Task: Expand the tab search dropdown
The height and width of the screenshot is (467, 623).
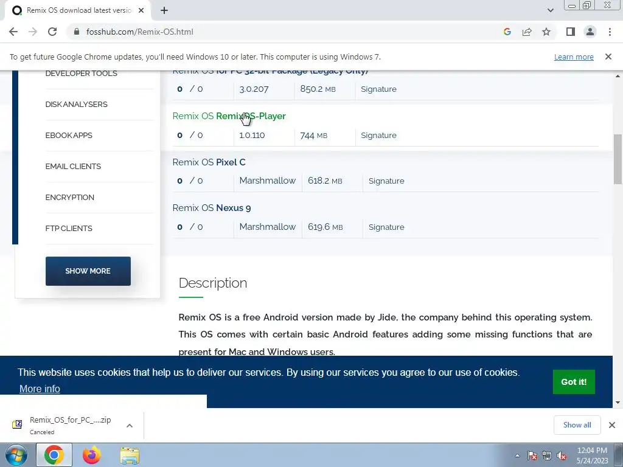Action: 550,10
